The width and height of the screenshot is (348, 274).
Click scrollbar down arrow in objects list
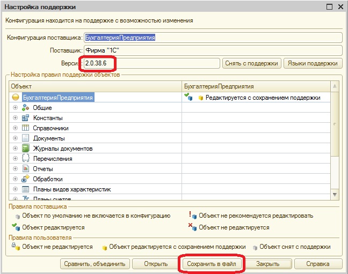[335, 195]
